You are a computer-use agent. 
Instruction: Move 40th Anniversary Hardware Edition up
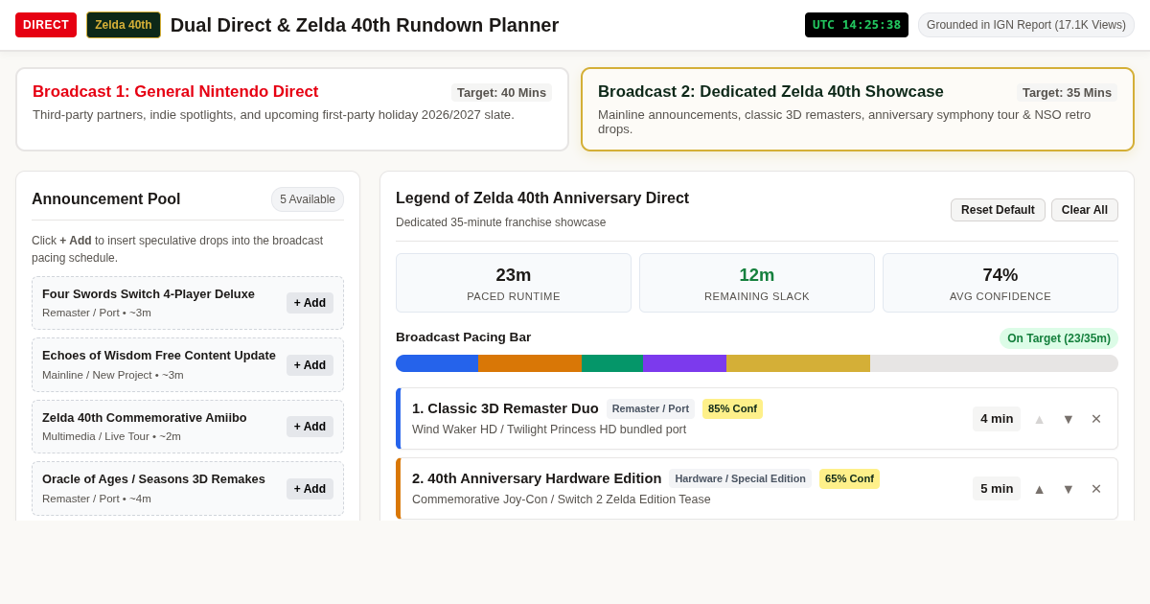(1039, 489)
